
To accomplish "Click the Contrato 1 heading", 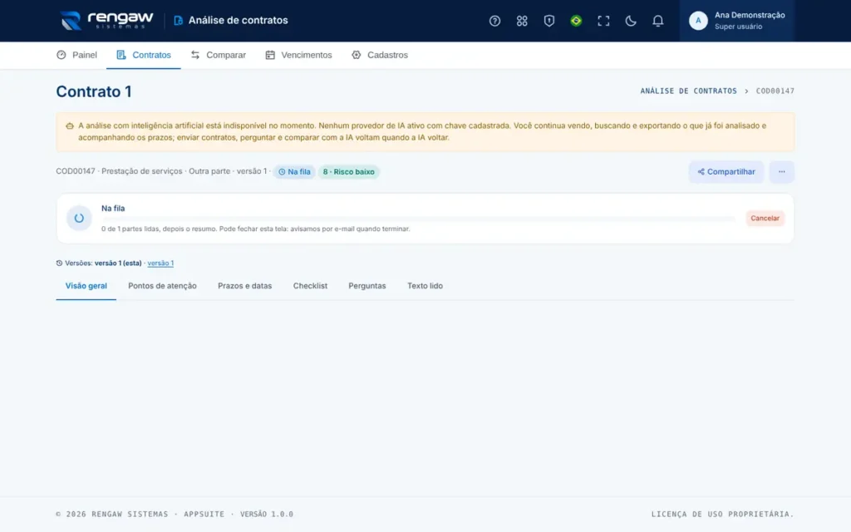I will pos(94,91).
